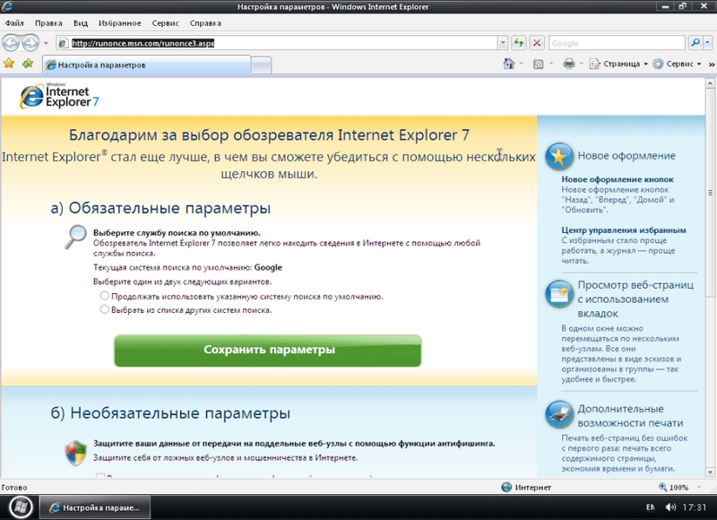This screenshot has width=717, height=520.
Task: Open the Правка menu
Action: [48, 23]
